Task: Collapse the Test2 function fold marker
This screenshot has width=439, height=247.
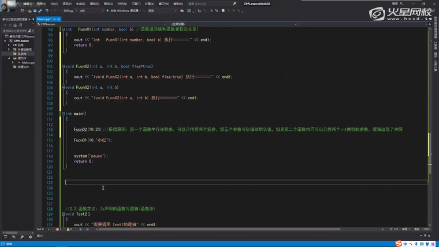Action: tap(64, 214)
